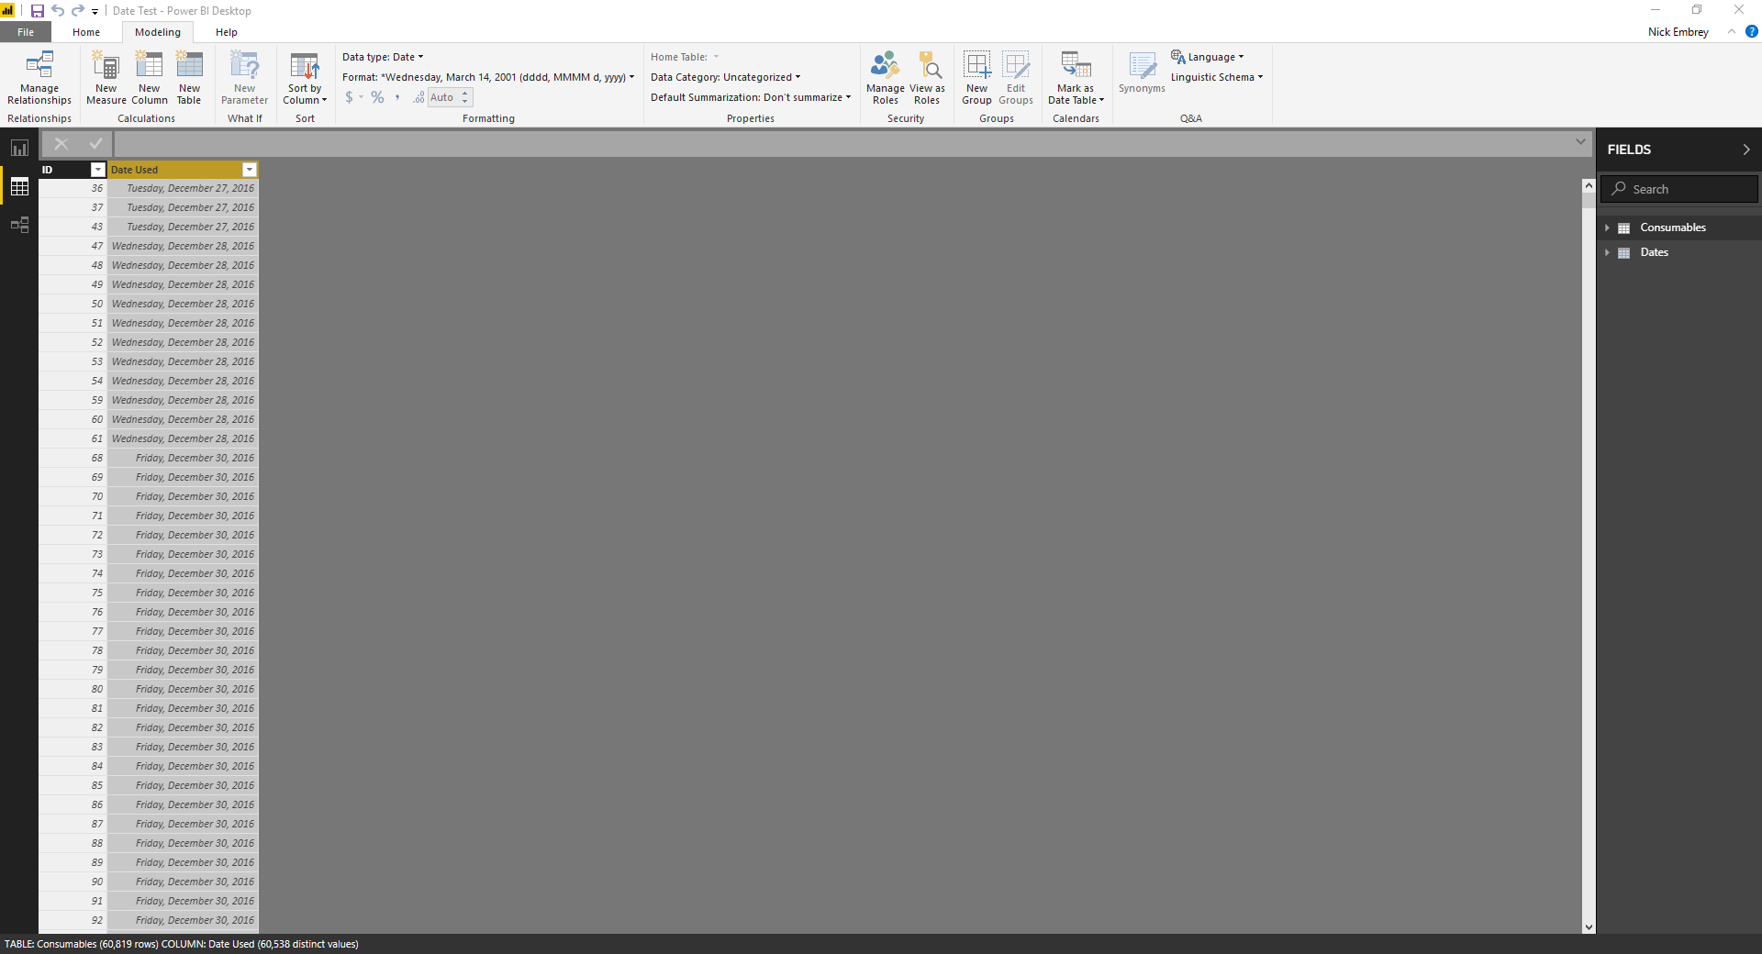This screenshot has height=954, width=1762.
Task: Create a New Table
Action: tap(189, 78)
